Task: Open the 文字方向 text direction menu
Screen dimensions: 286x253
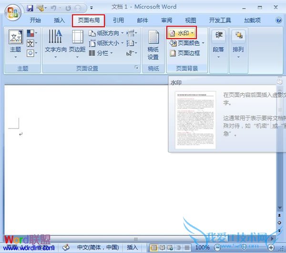Action: [55, 44]
